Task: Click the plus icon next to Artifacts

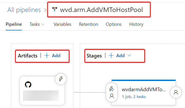Action: click(x=47, y=55)
